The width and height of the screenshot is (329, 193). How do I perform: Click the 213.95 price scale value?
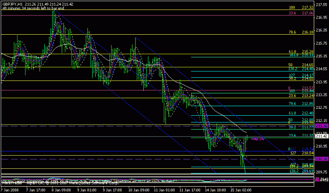coord(321,82)
